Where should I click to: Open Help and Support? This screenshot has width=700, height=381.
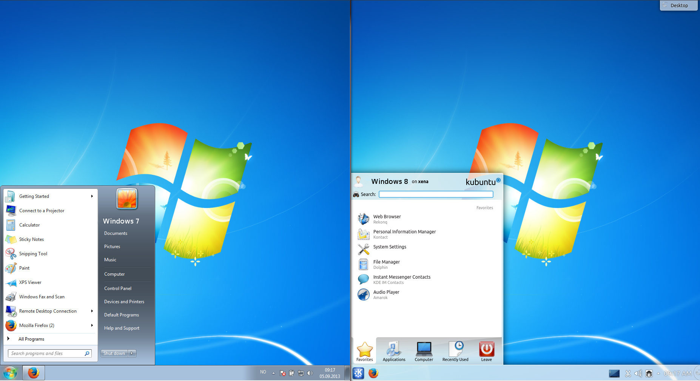coord(122,328)
